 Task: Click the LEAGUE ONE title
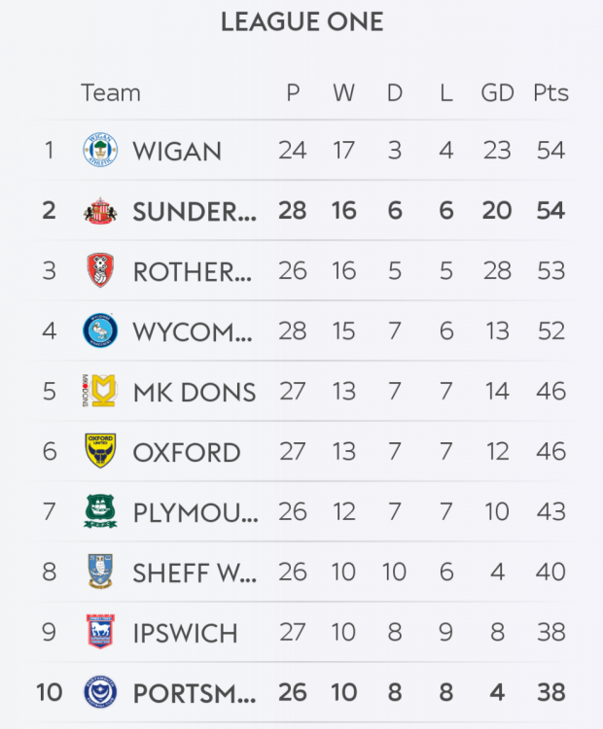tap(301, 21)
